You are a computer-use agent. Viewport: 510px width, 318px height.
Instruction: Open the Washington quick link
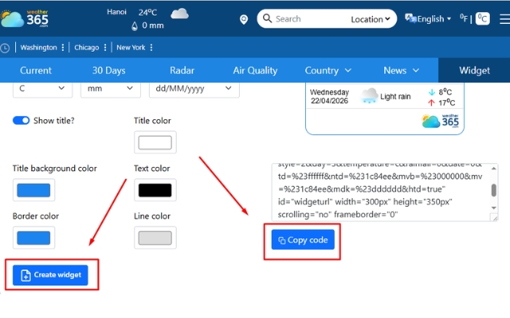tap(38, 48)
